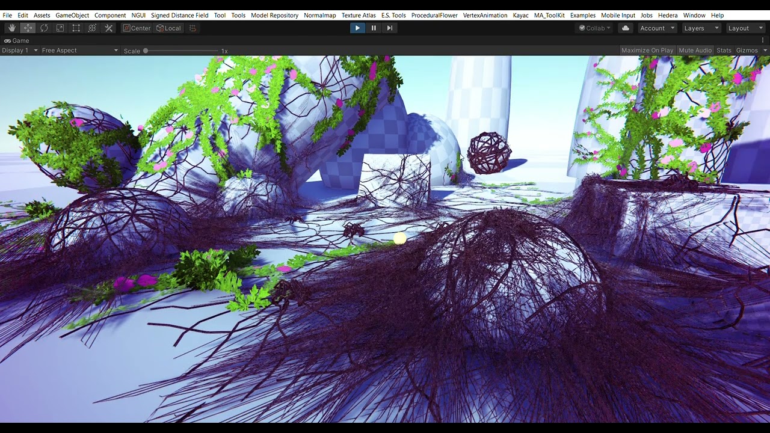
Task: Open the Account dropdown
Action: 658,28
